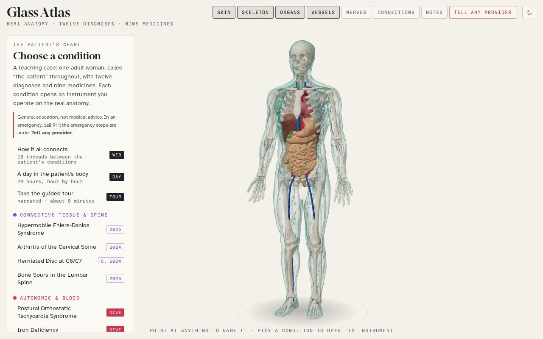Open How it all connects
The image size is (543, 339).
[70, 155]
